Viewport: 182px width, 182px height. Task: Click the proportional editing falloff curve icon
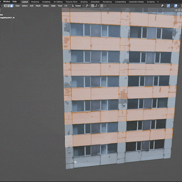(105, 6)
